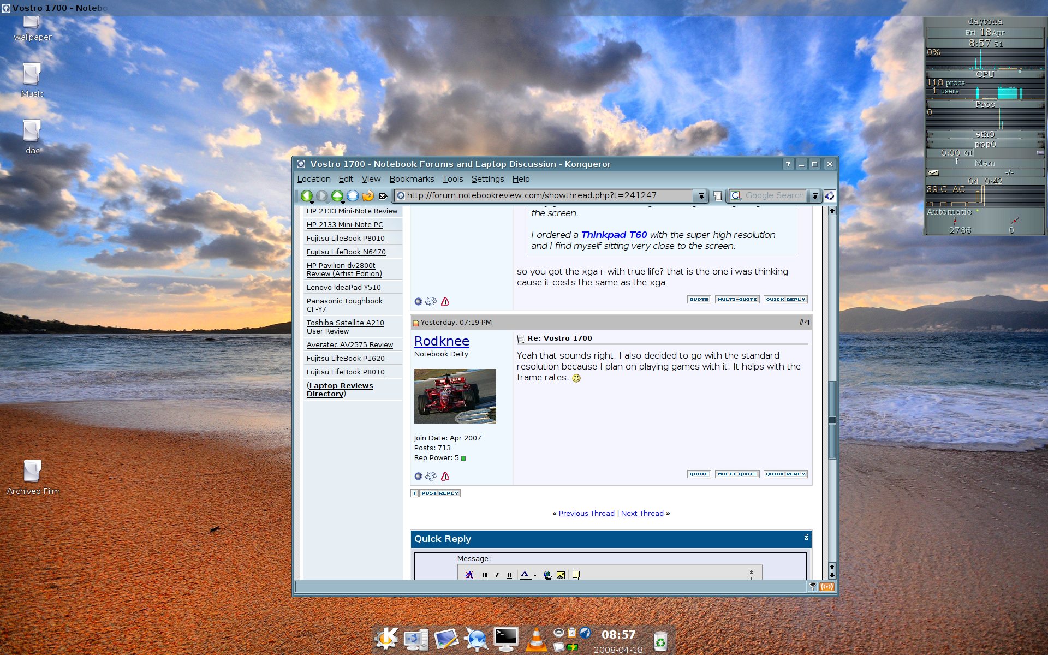Toggle underline formatting in Quick Reply editor

509,575
